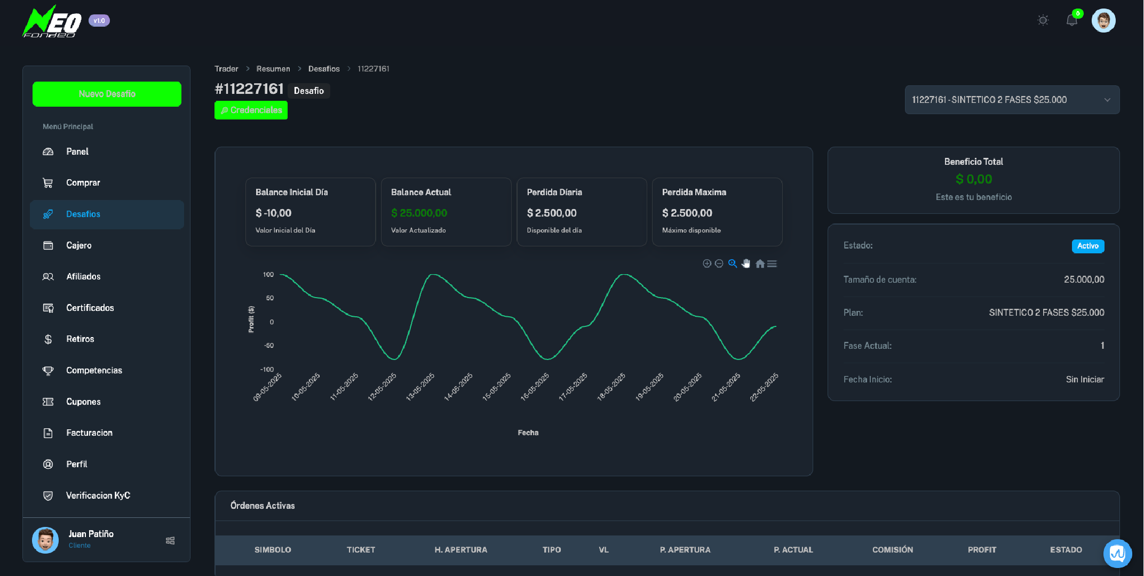This screenshot has width=1144, height=576.
Task: Open the Cajero menu item
Action: click(x=79, y=245)
